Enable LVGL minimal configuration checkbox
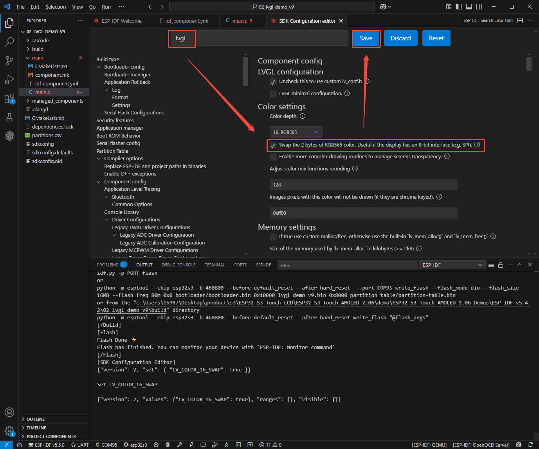 (x=273, y=94)
